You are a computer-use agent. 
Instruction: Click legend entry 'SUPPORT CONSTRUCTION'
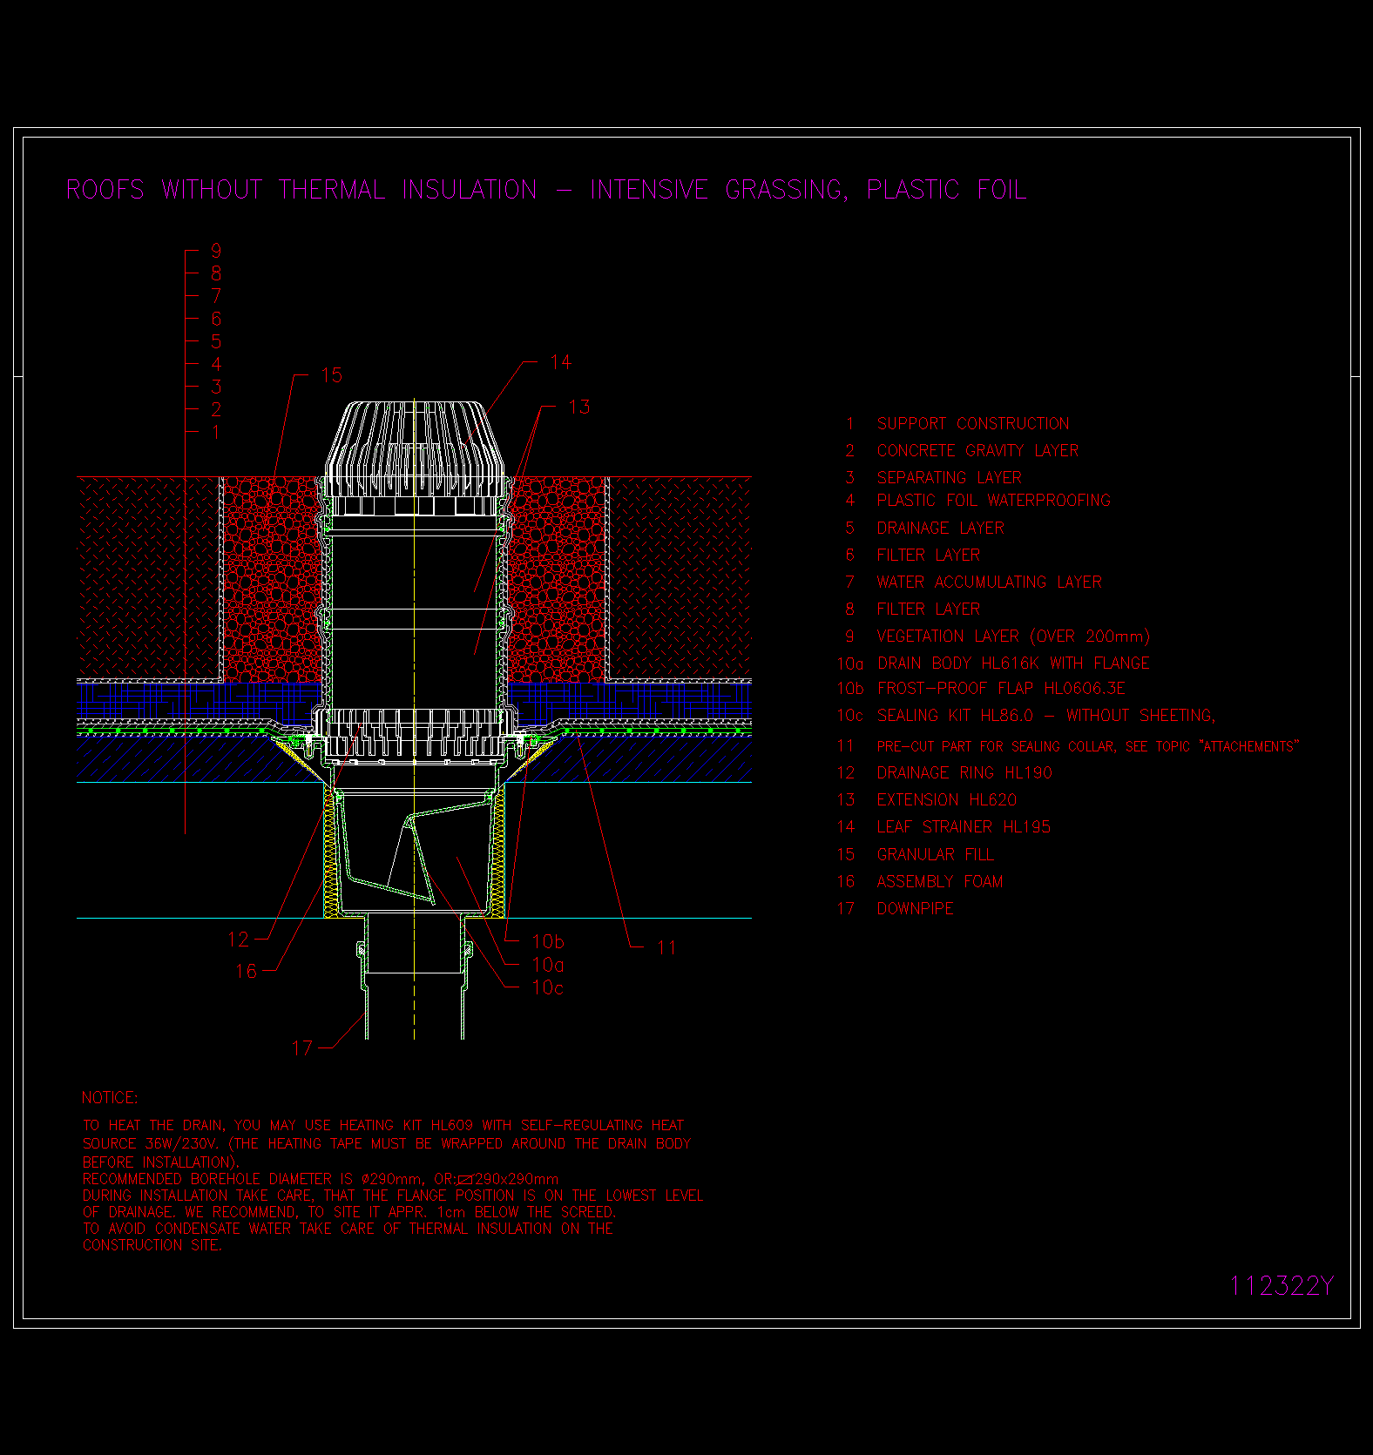(x=972, y=424)
